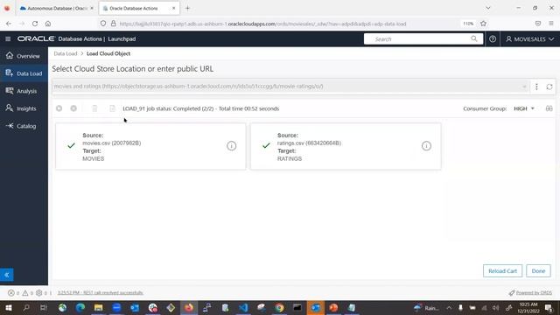Open the hamburger navigation menu
This screenshot has width=560, height=315.
(x=8, y=38)
